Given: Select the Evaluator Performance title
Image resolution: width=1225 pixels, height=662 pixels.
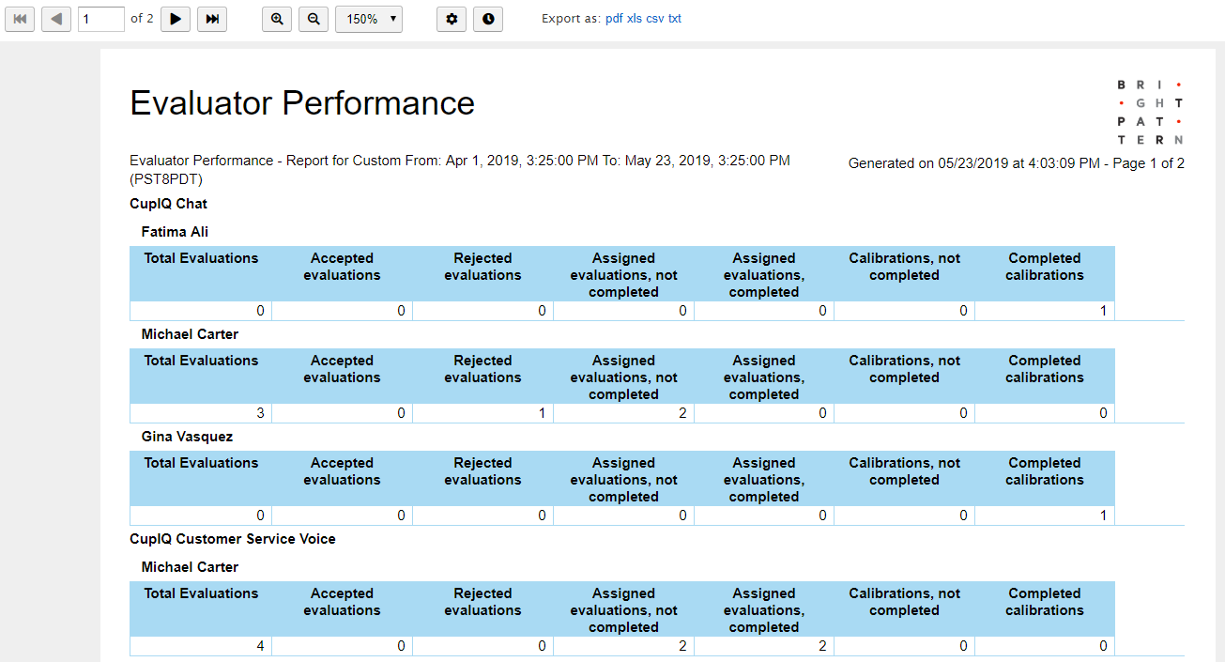Looking at the screenshot, I should point(302,102).
